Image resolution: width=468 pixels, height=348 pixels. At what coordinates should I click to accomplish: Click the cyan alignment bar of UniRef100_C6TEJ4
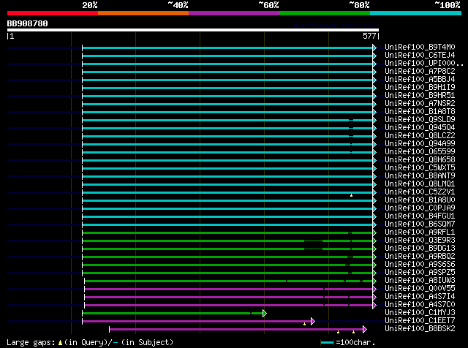227,56
